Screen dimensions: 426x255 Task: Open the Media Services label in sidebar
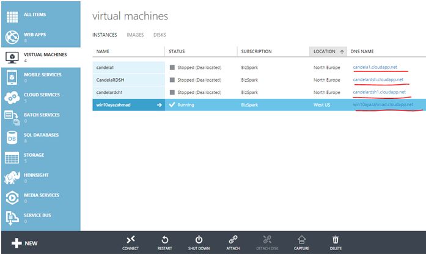42,195
